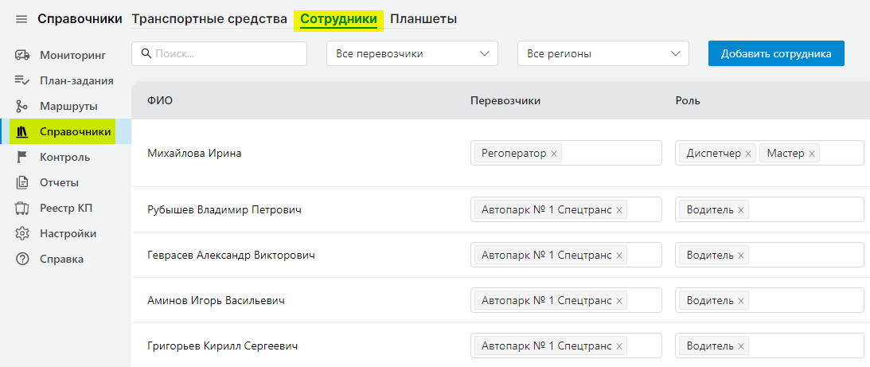
Task: Open the Планшеты tab
Action: click(423, 19)
